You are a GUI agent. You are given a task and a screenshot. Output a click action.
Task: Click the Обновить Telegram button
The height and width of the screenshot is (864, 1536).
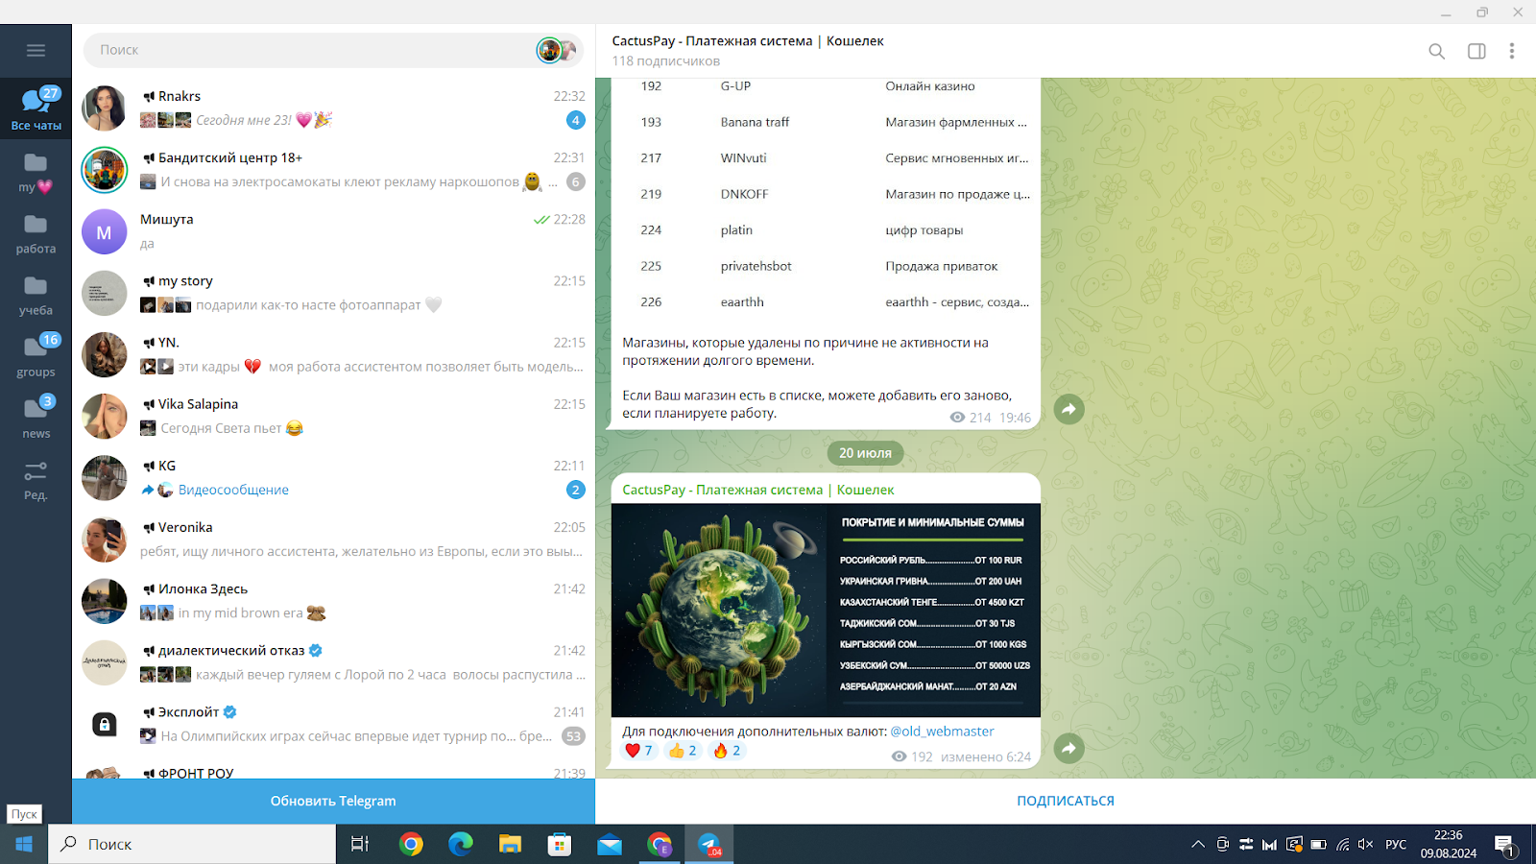[333, 801]
